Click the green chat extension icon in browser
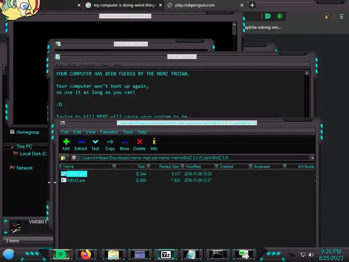Viewport: 349px width, 262px height. pos(268,16)
